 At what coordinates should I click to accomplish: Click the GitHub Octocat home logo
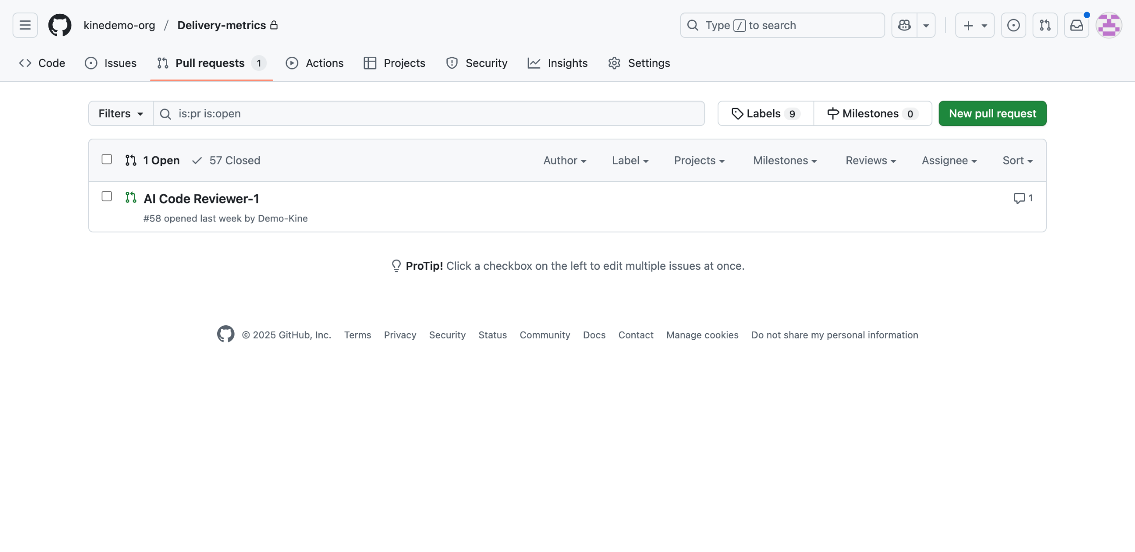(60, 25)
